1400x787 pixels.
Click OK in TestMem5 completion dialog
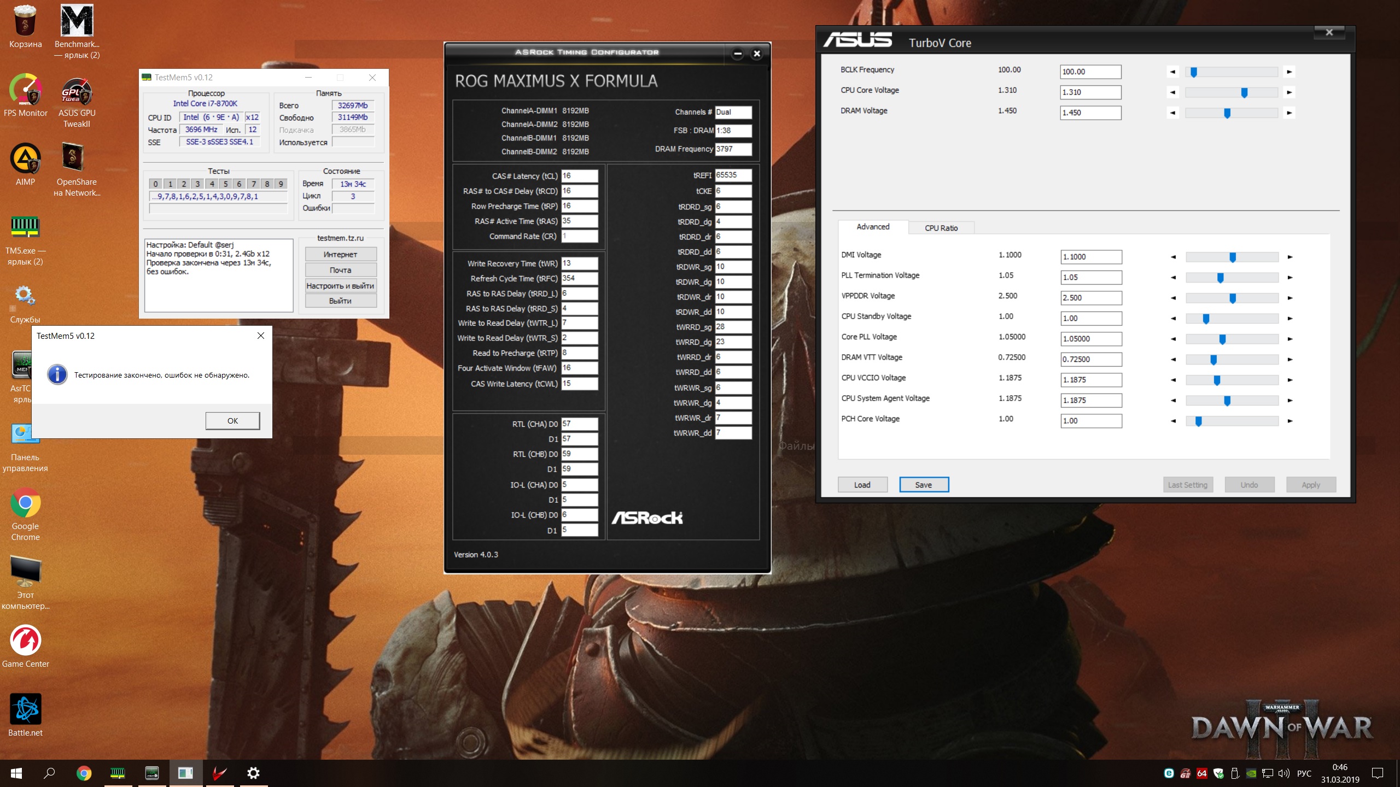232,420
